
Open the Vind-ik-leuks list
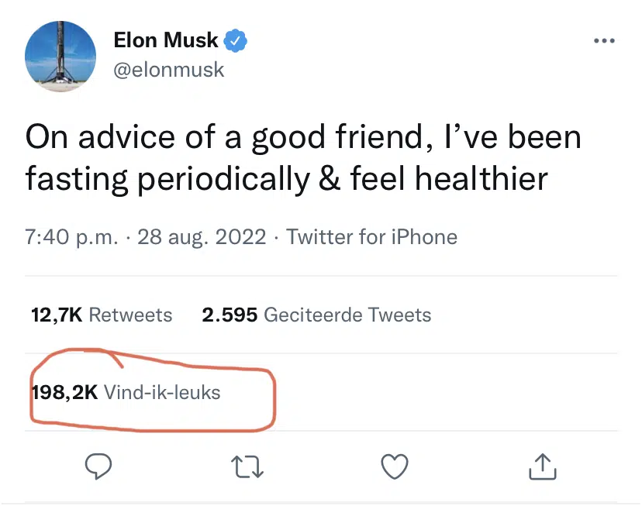162,393
